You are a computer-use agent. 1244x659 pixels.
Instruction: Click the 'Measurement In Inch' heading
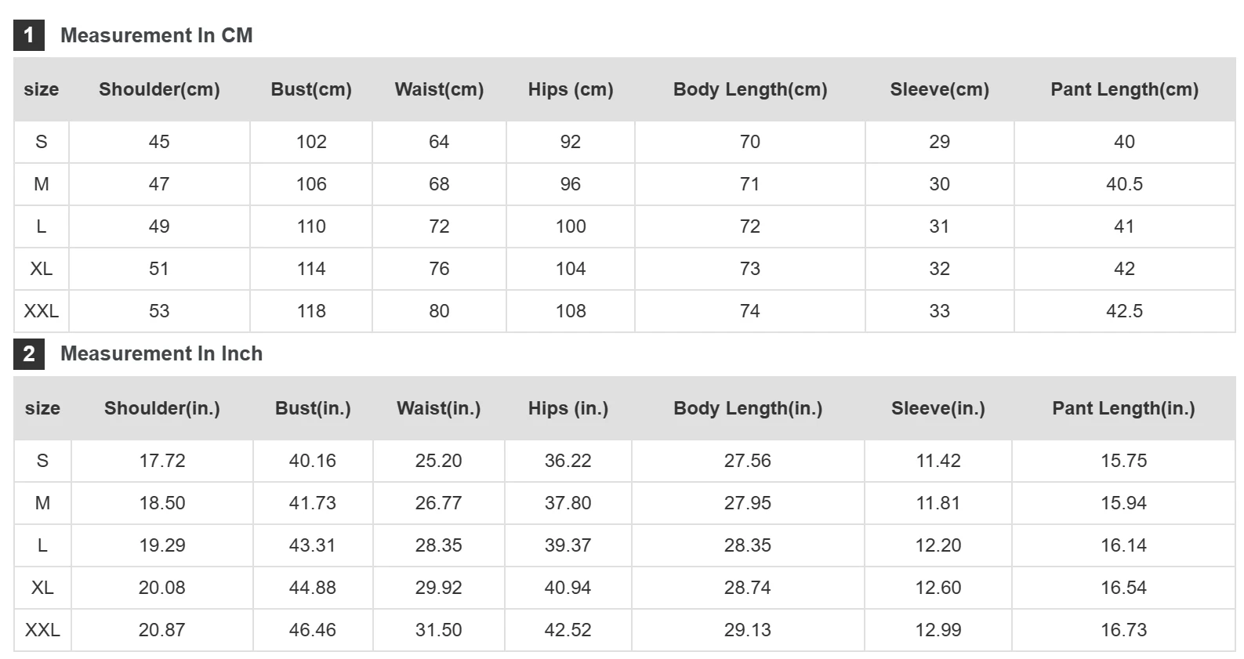pyautogui.click(x=161, y=354)
